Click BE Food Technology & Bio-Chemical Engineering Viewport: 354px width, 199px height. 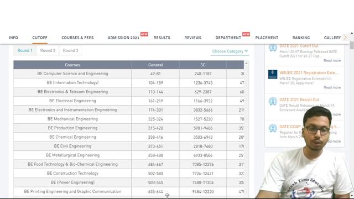pos(72,164)
